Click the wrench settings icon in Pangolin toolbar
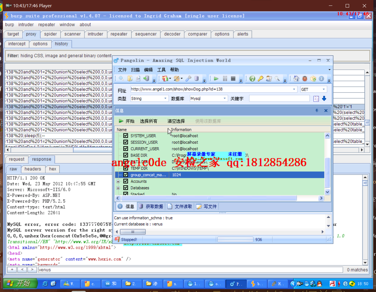Viewport: 376px width, 292px height. click(x=188, y=78)
